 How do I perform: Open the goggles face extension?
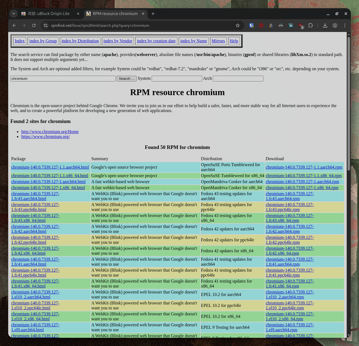[281, 25]
